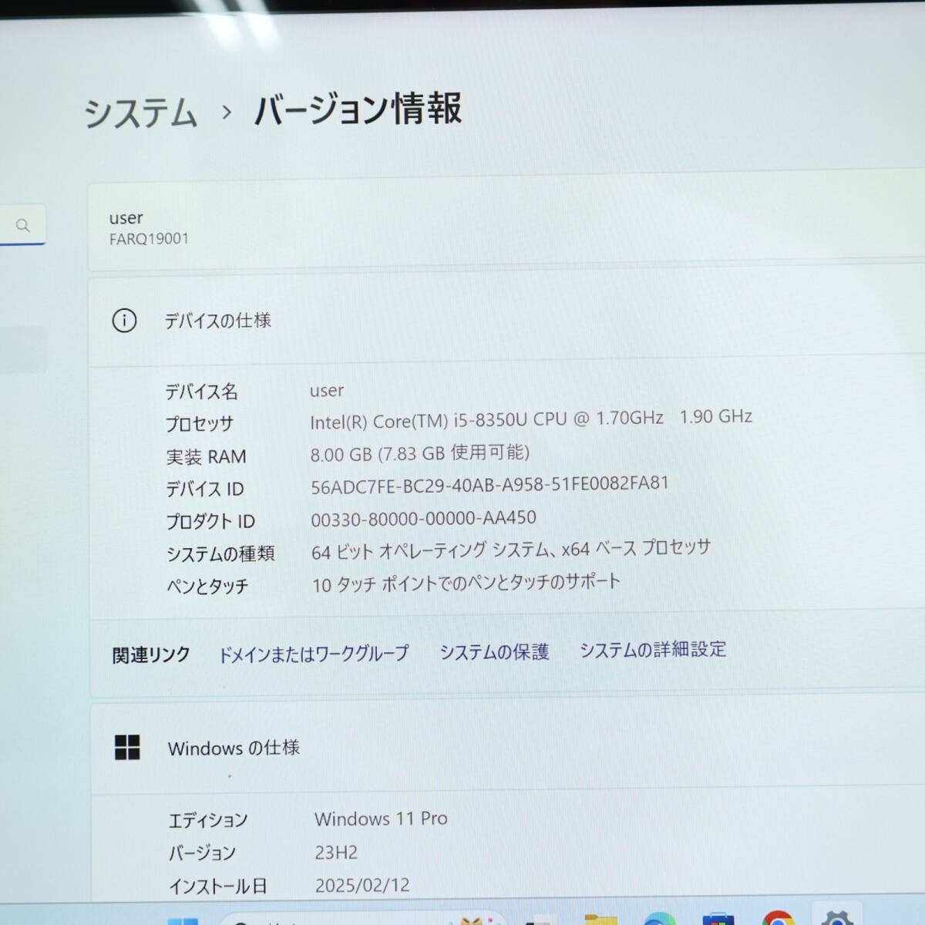Click the search magnifier icon in the sidebar
This screenshot has width=925, height=925.
click(x=23, y=225)
